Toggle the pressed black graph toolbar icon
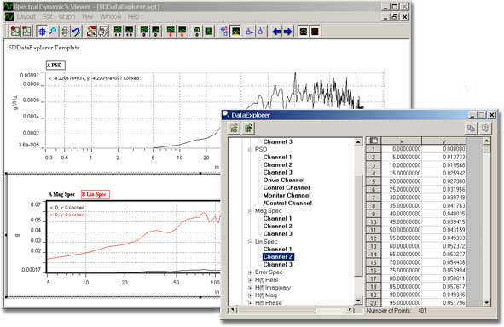The height and width of the screenshot is (327, 504). tap(236, 32)
